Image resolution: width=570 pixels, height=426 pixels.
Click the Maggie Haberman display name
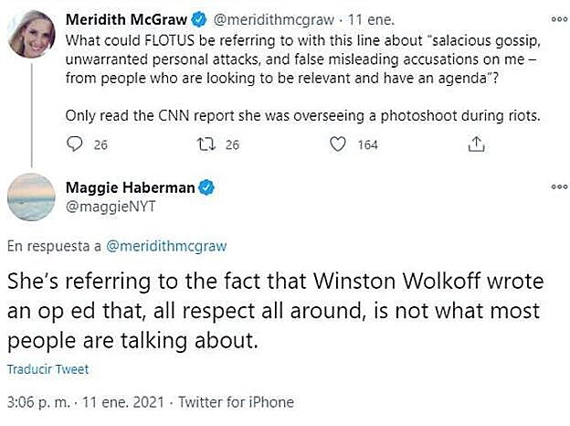pyautogui.click(x=131, y=187)
